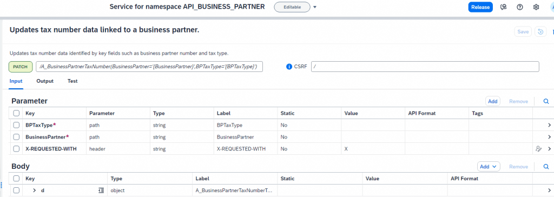Click indent icon on the d body row
This screenshot has height=197, width=554.
click(x=101, y=191)
